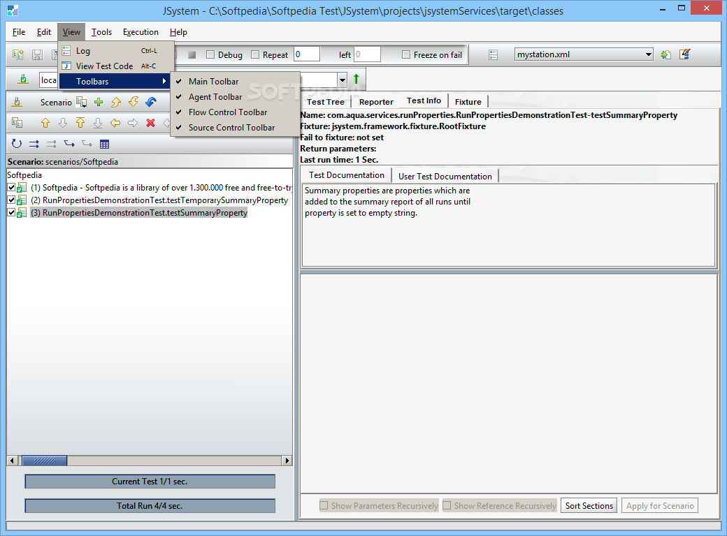Enable the Repeat checkbox
727x536 pixels.
click(255, 54)
